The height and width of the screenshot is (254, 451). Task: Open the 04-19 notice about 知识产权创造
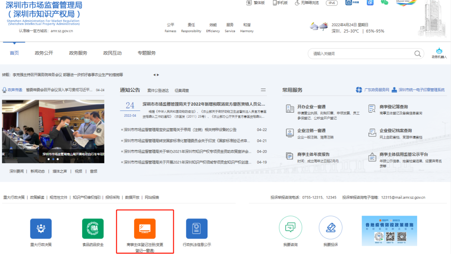(187, 162)
